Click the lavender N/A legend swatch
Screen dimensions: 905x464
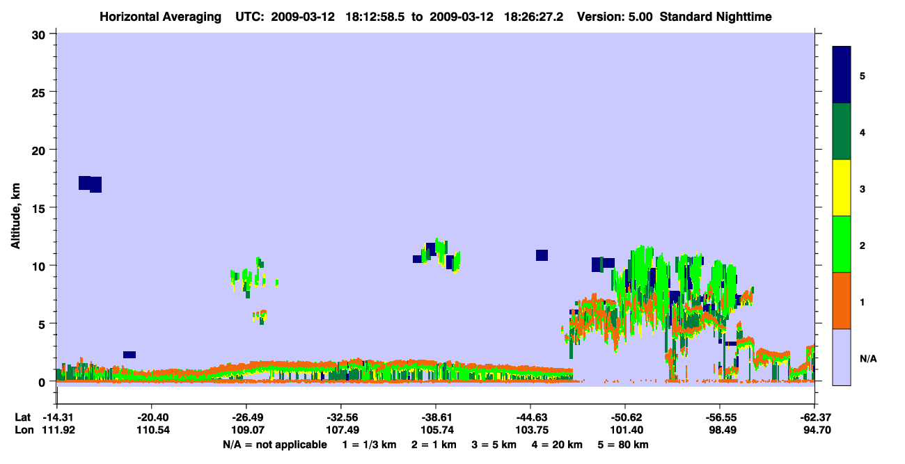tap(842, 356)
